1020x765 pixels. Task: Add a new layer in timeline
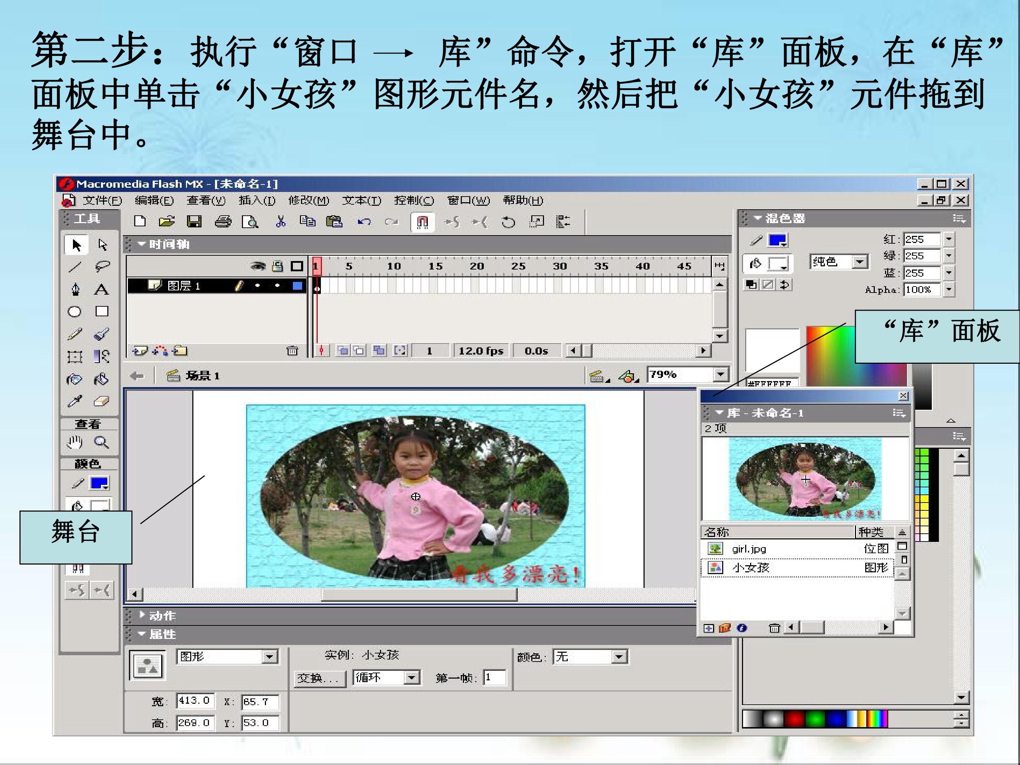pos(139,351)
